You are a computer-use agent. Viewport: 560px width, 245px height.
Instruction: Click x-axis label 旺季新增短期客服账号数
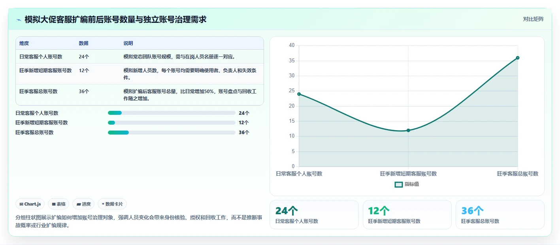click(x=408, y=174)
